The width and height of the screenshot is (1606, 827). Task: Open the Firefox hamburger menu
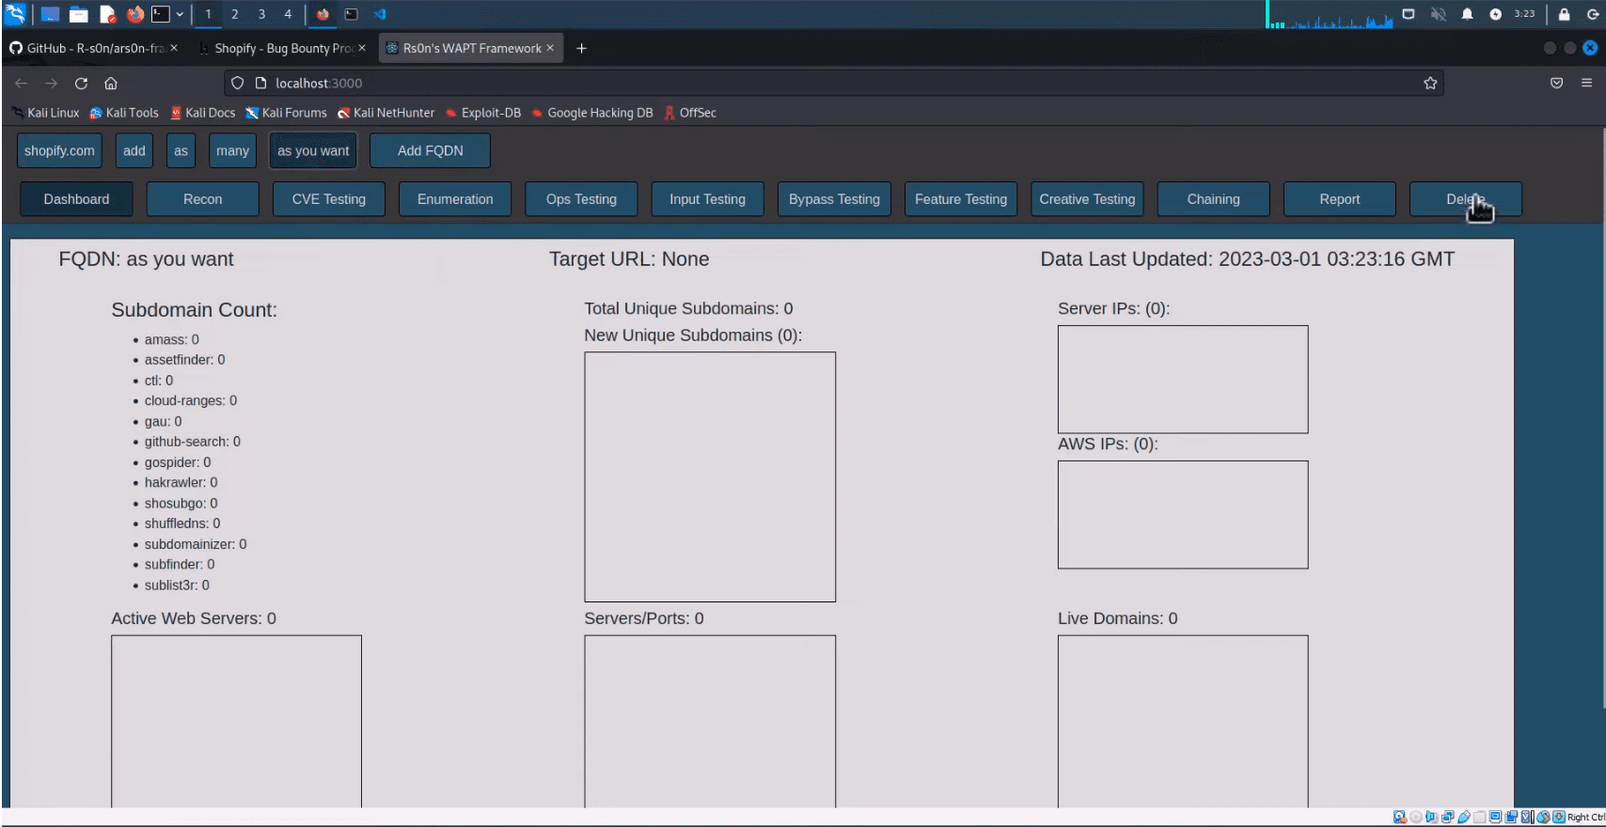[1586, 83]
